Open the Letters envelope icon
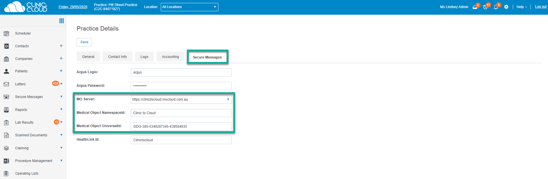The height and width of the screenshot is (179, 548). 6,84
